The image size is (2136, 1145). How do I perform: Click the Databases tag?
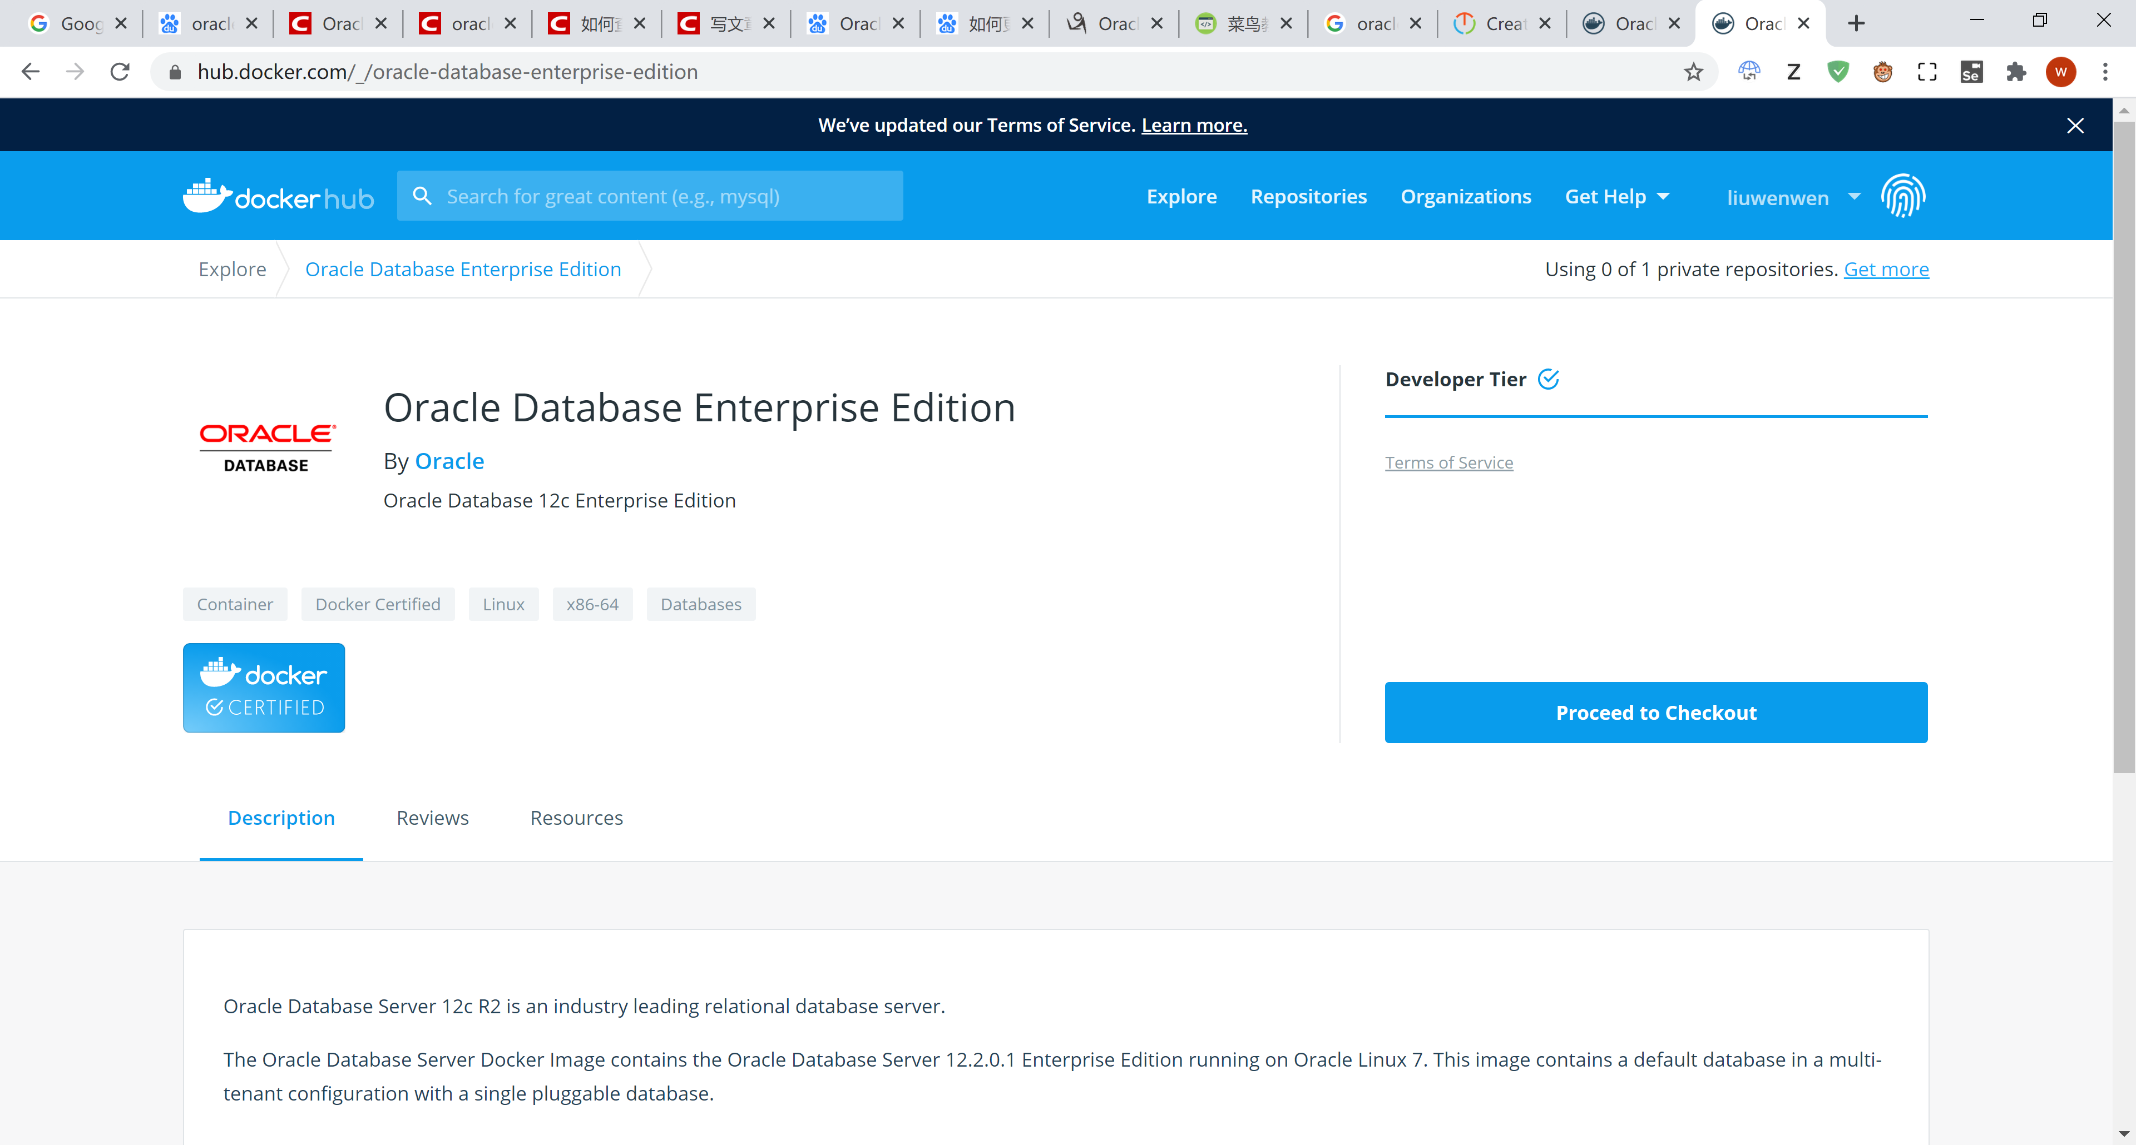pos(701,604)
